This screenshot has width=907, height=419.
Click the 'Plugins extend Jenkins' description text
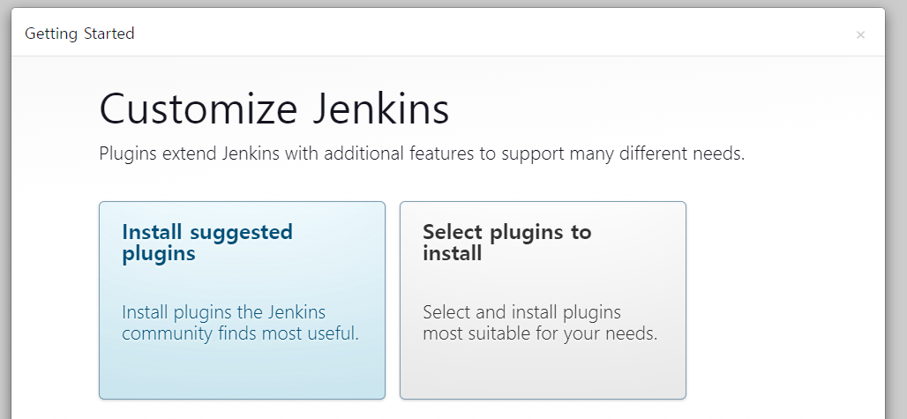[x=422, y=153]
